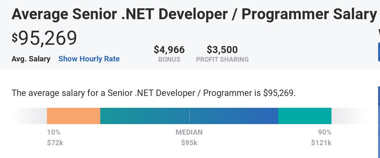The width and height of the screenshot is (380, 158).
Task: Click the Show Hourly Rate link
Action: point(89,59)
